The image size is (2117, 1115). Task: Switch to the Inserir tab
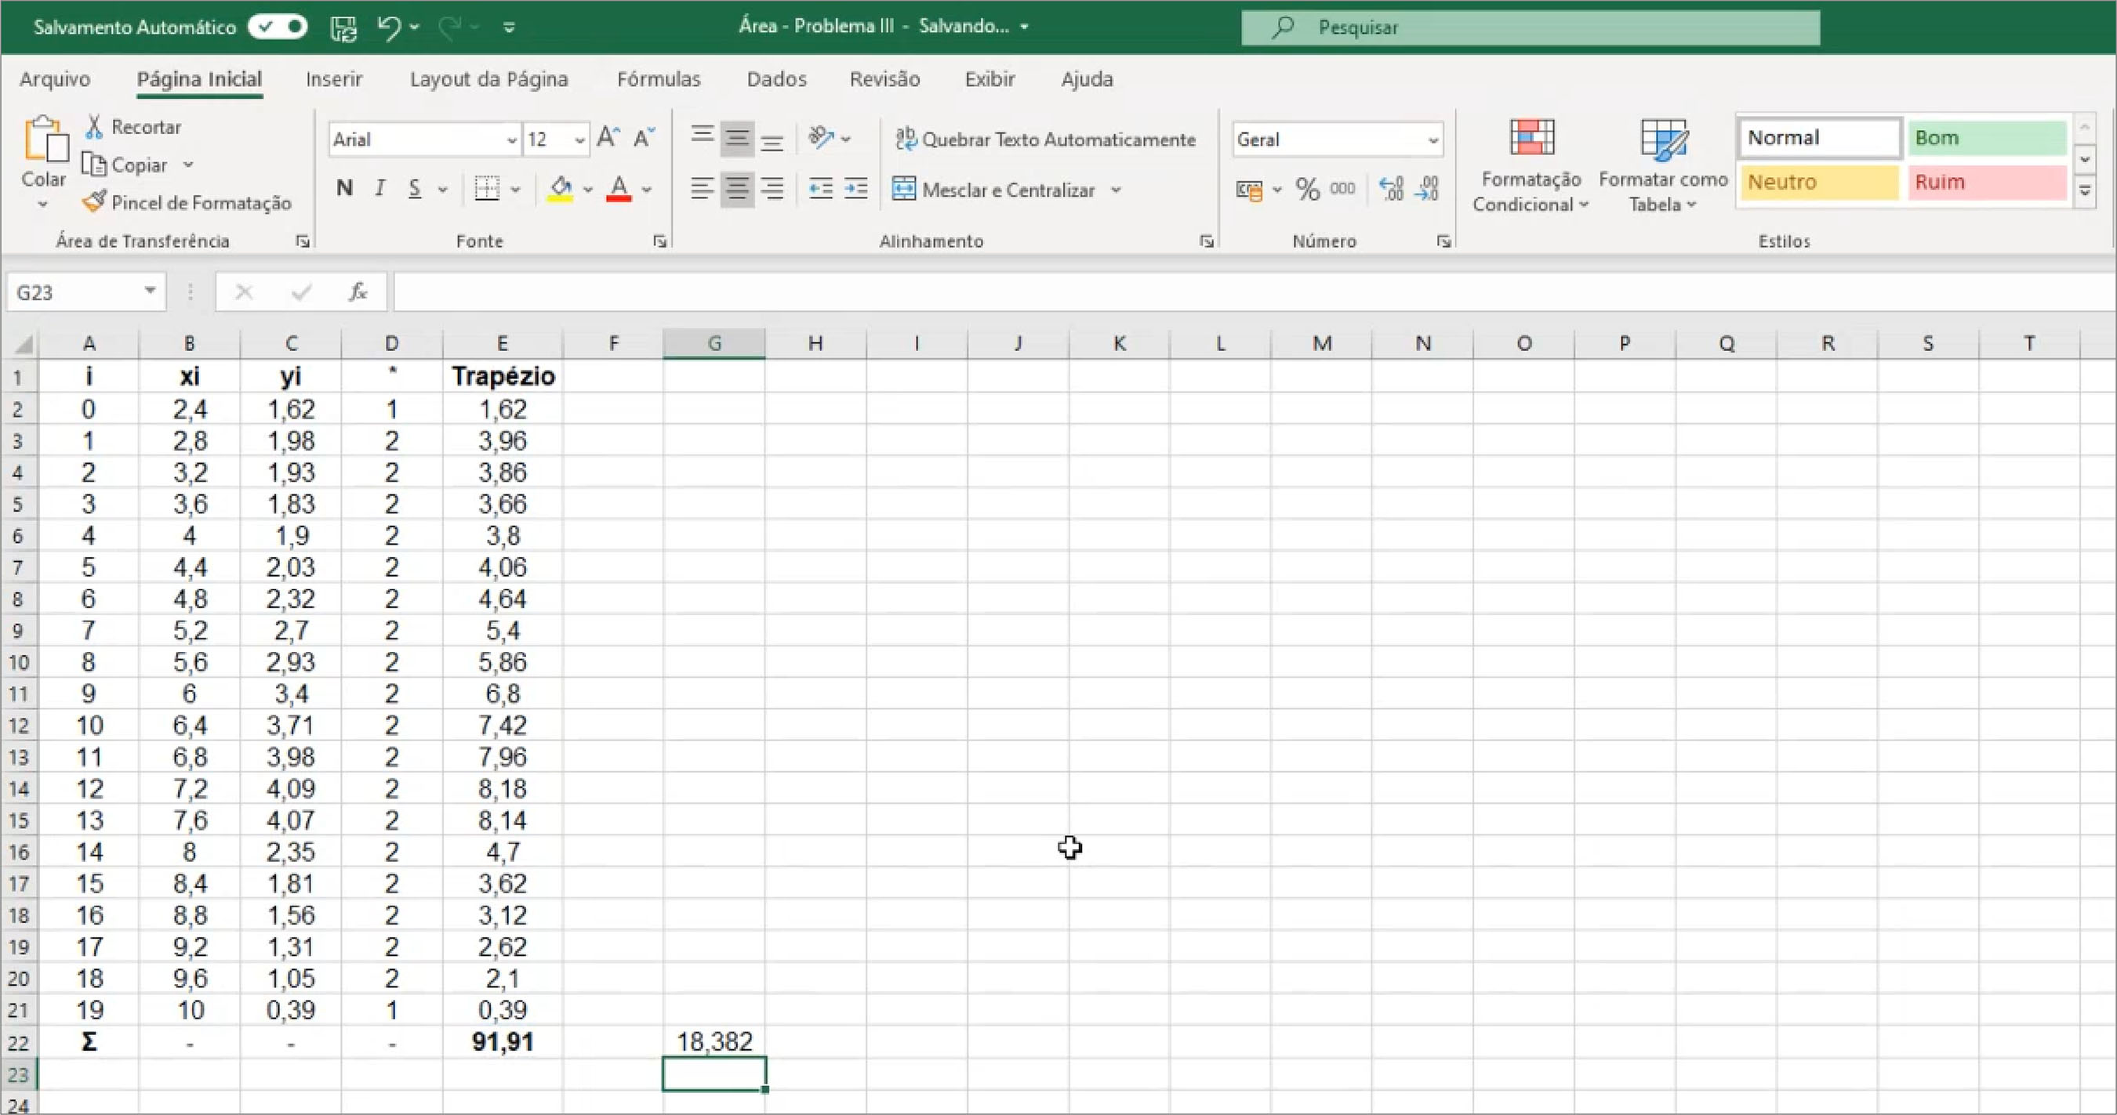click(334, 80)
